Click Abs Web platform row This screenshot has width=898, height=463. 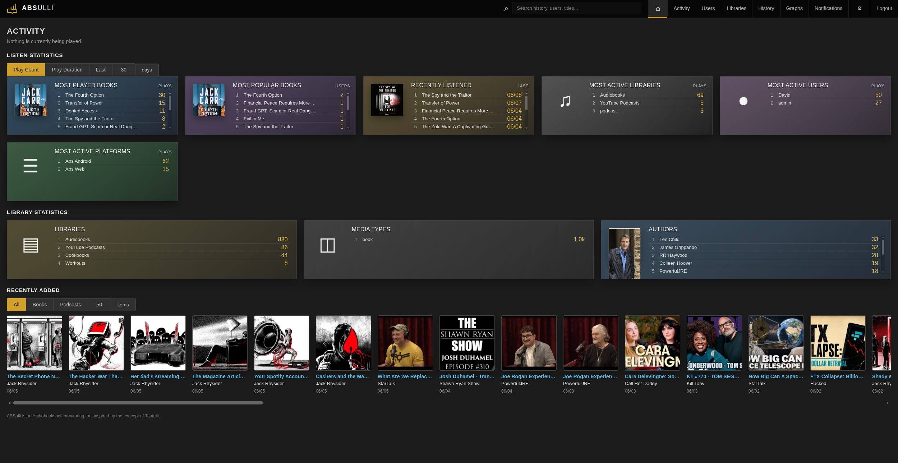pyautogui.click(x=112, y=169)
